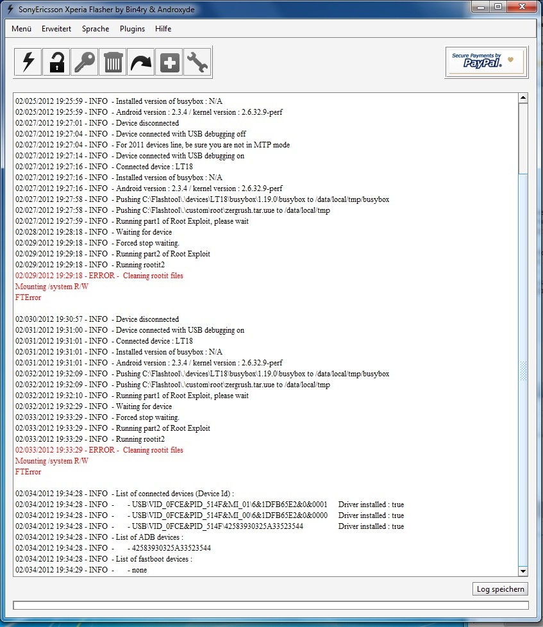Click the Log speichern button
The image size is (543, 627).
pyautogui.click(x=500, y=589)
